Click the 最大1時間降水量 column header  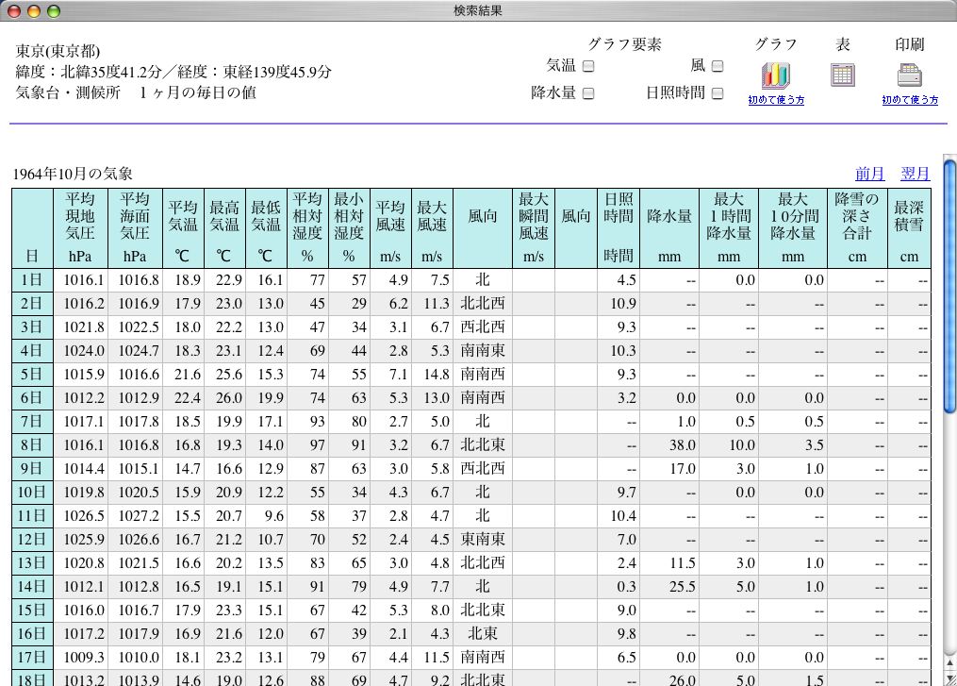pos(729,228)
